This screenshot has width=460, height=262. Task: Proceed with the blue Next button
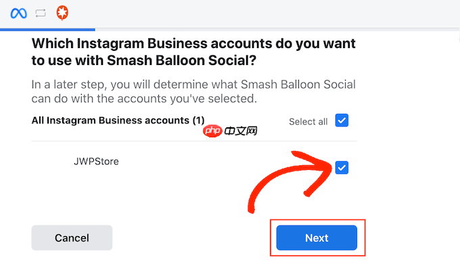click(x=317, y=238)
